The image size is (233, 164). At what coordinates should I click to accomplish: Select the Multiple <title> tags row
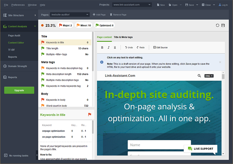65,54
